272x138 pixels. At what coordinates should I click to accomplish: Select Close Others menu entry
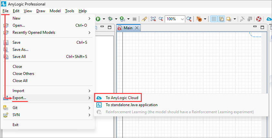tap(47, 74)
